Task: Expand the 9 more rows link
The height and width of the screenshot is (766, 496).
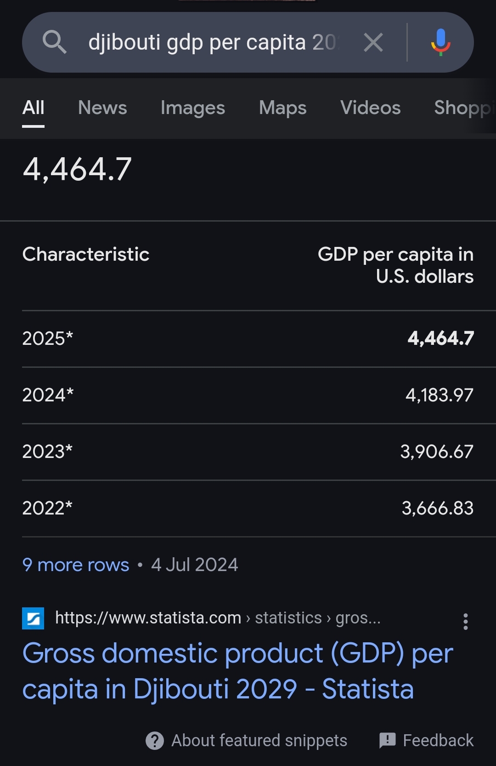Action: click(x=76, y=565)
